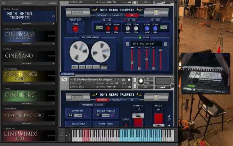Adjust EQ Low gain red knob

tap(108, 28)
